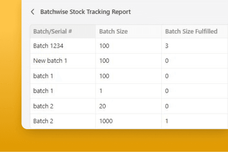Go back using the left chevron icon
Screen dimensions: 228x152
[x=33, y=12]
